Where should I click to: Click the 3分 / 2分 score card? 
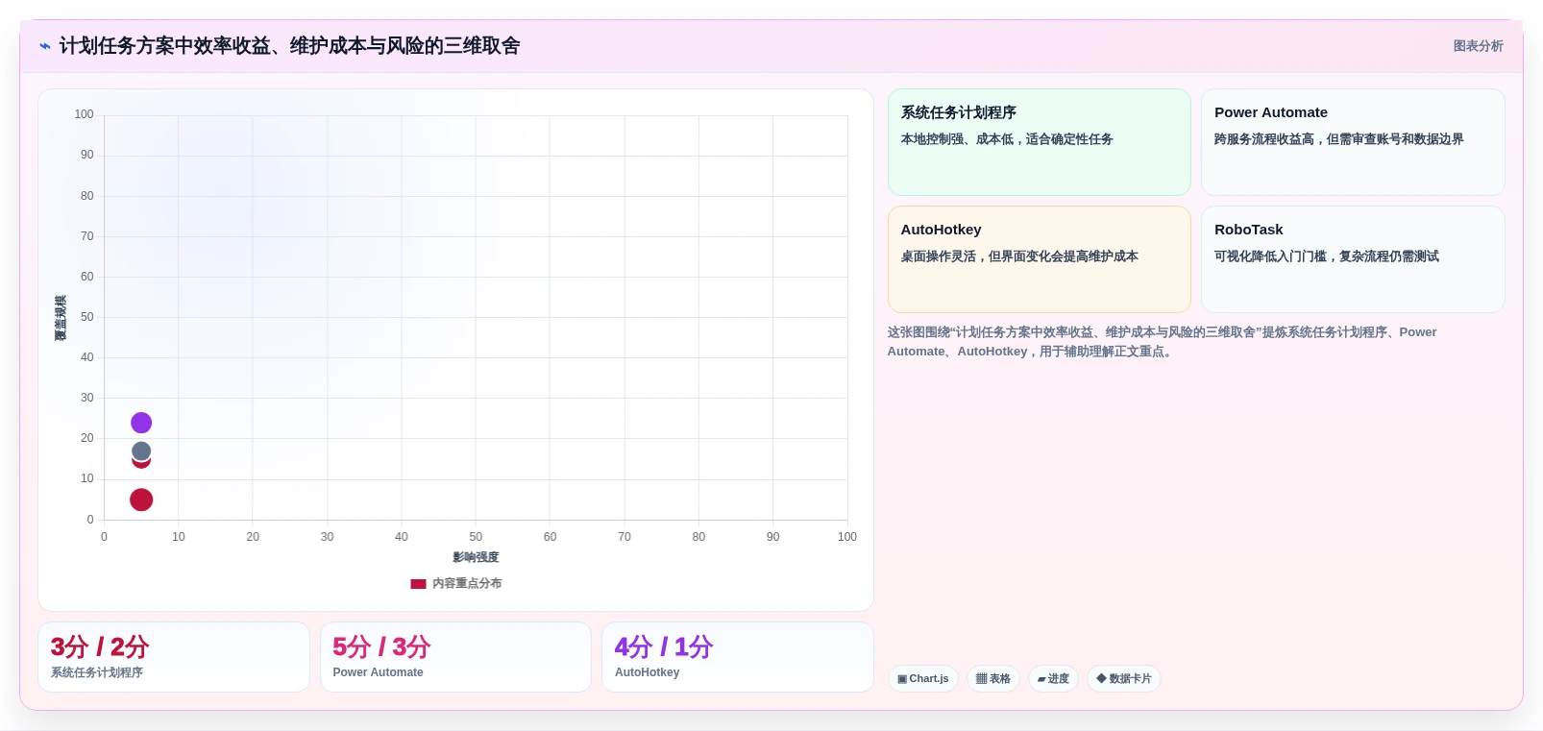[x=174, y=657]
